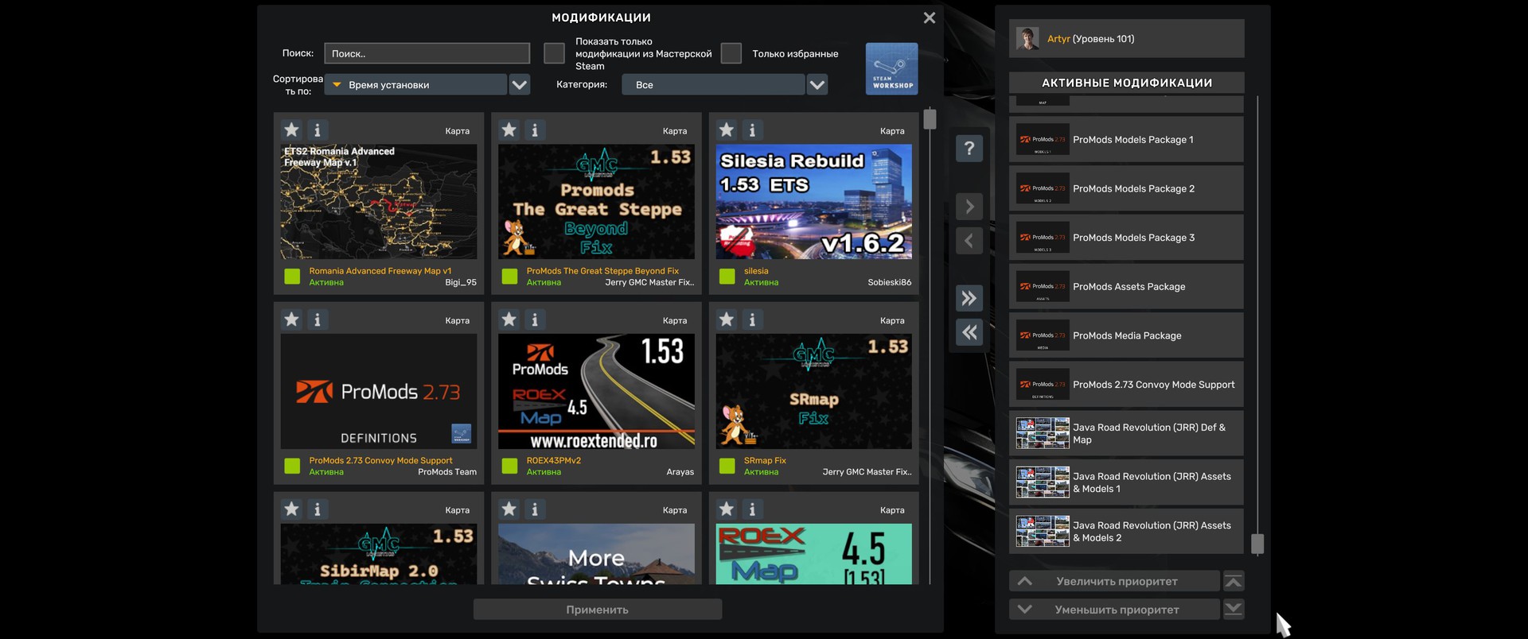Select active ProMods 2.73 Convoy Mode Support entry

click(1126, 385)
